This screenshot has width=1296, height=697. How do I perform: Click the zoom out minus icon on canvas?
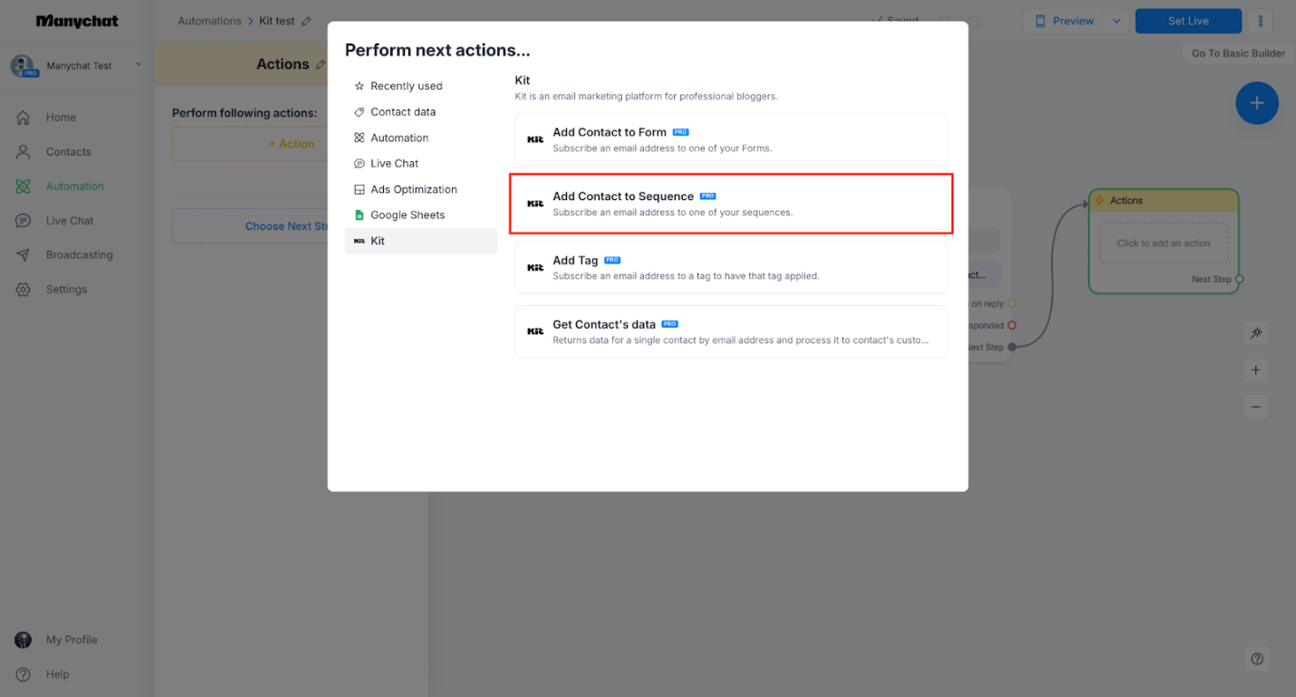click(x=1255, y=406)
